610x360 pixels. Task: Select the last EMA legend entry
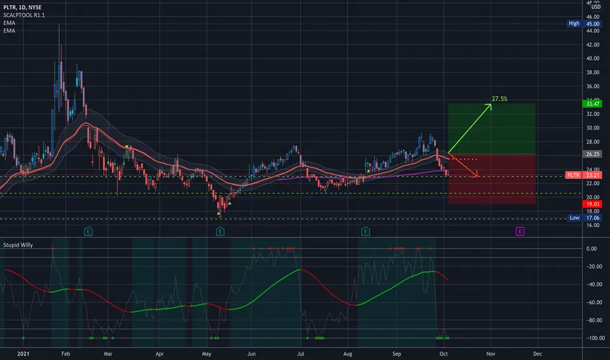[x=9, y=31]
